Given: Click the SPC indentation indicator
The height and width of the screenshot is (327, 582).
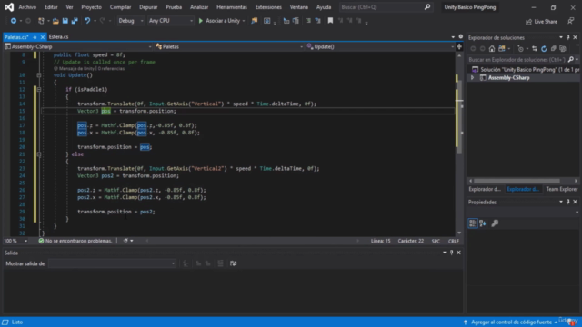Looking at the screenshot, I should (x=436, y=241).
